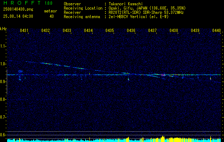Click the 0.7 frequency axis label

click(3, 117)
